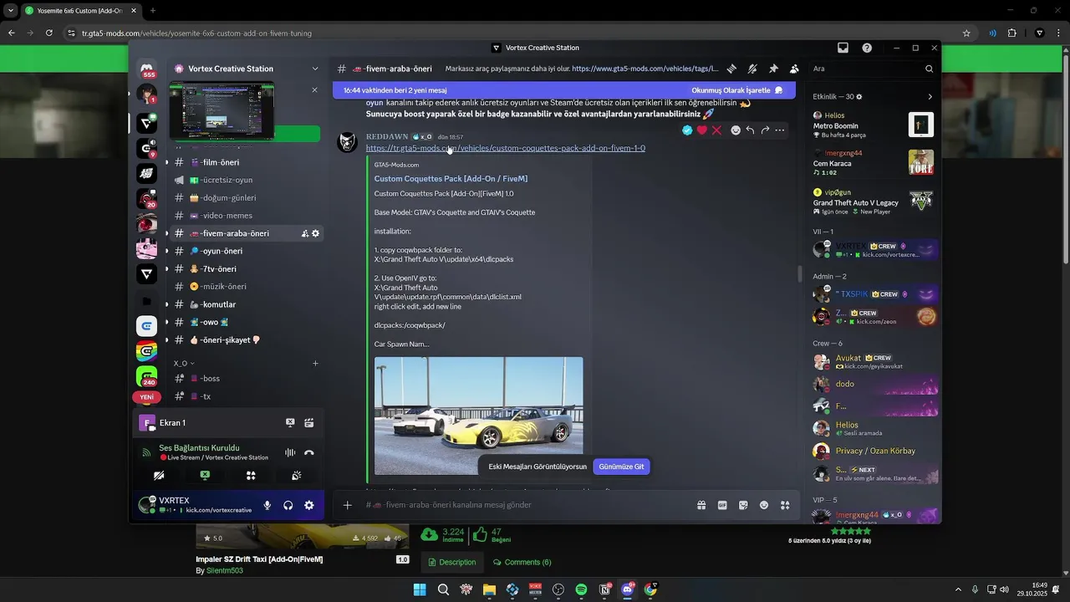Click Günümüze Git button
The image size is (1070, 602).
[621, 467]
